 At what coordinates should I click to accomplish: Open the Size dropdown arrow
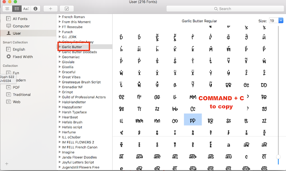281,20
